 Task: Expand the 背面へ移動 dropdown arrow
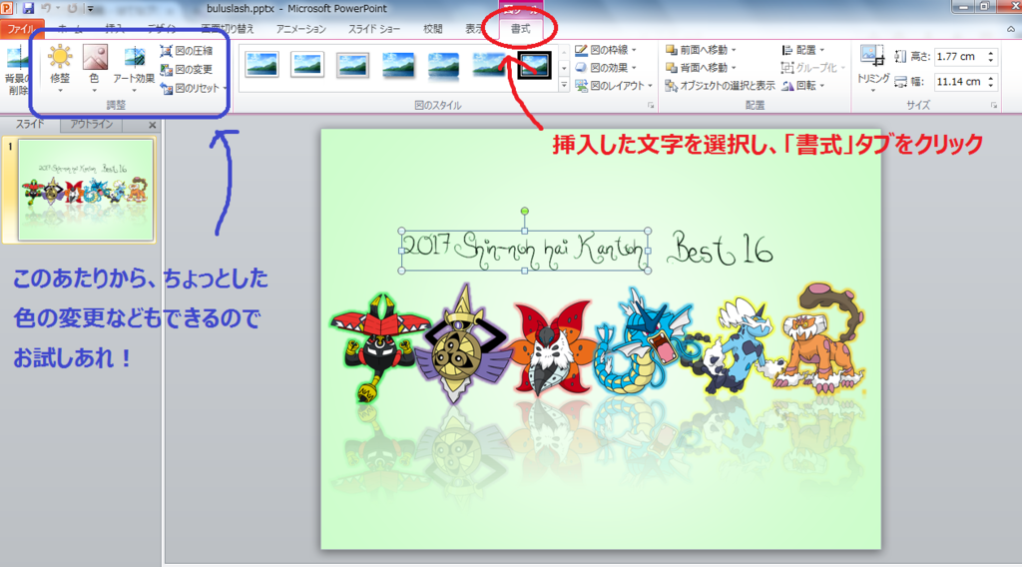734,67
